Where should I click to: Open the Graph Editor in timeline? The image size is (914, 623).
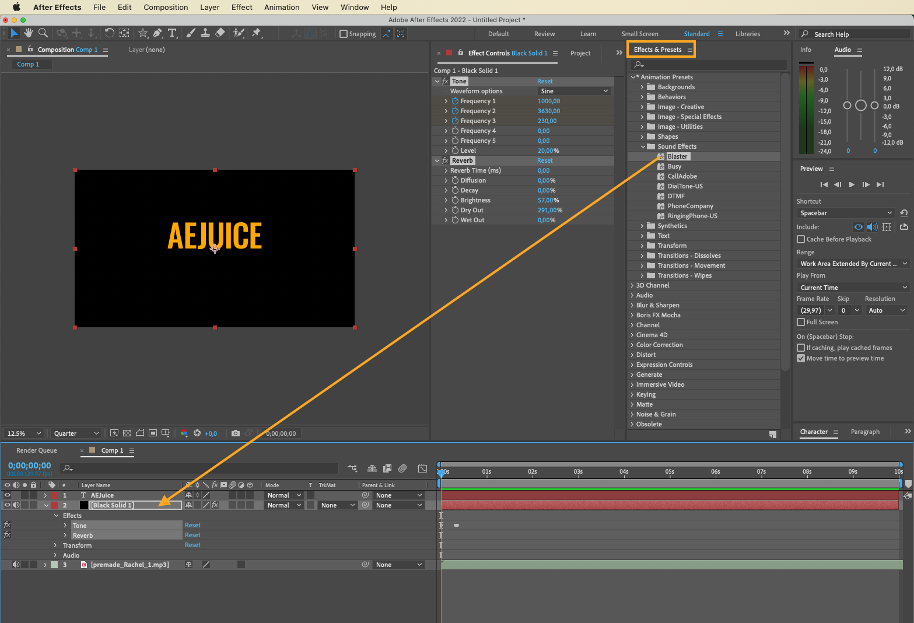pos(422,468)
